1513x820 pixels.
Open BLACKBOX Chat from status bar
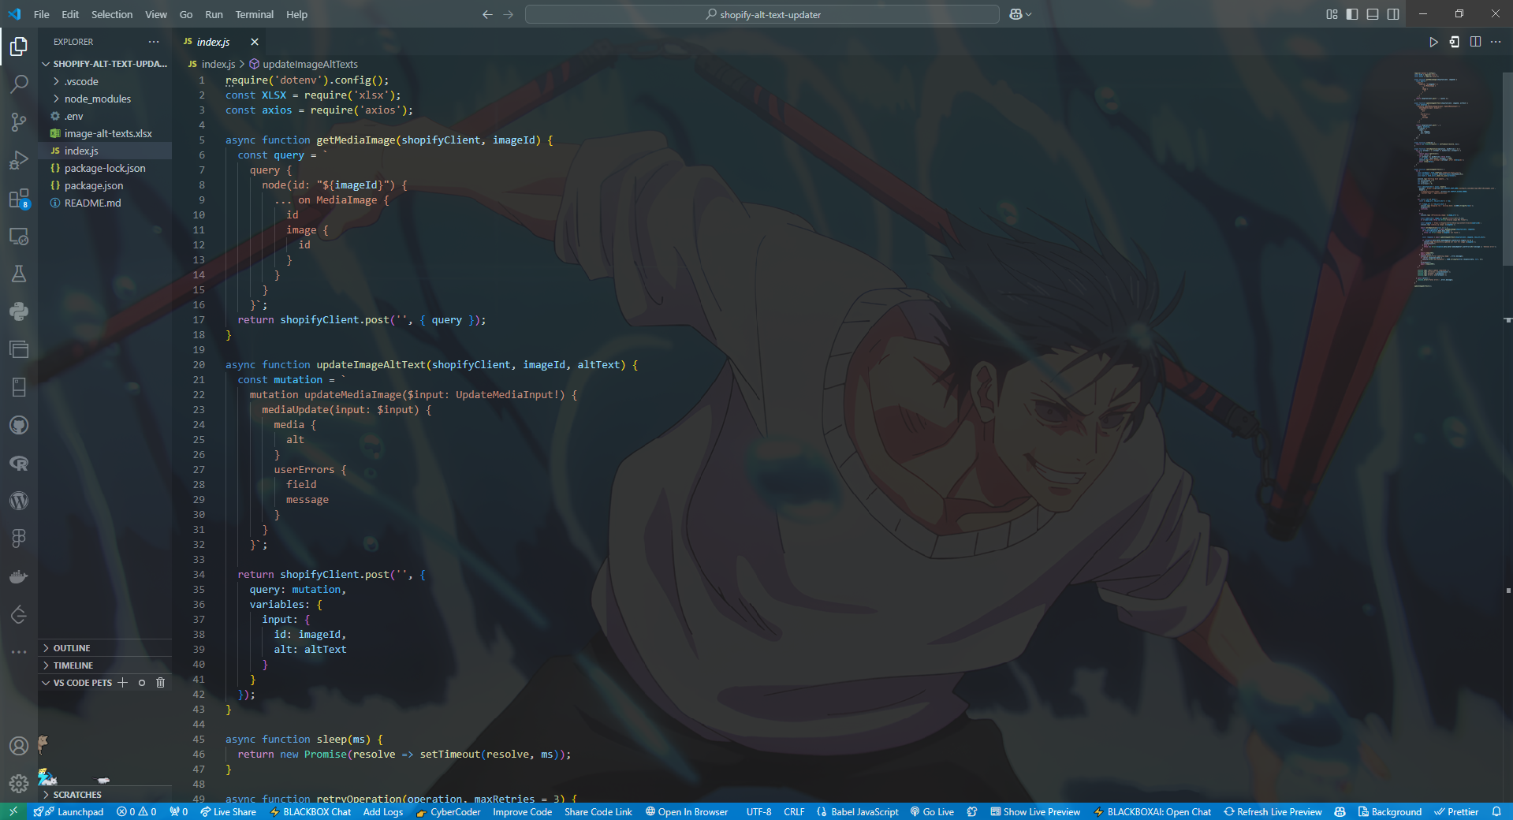310,812
